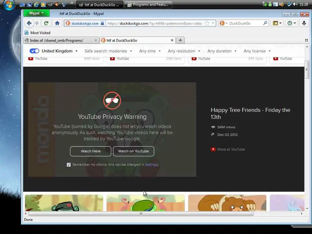Click the padlock site security icon

(x=102, y=23)
